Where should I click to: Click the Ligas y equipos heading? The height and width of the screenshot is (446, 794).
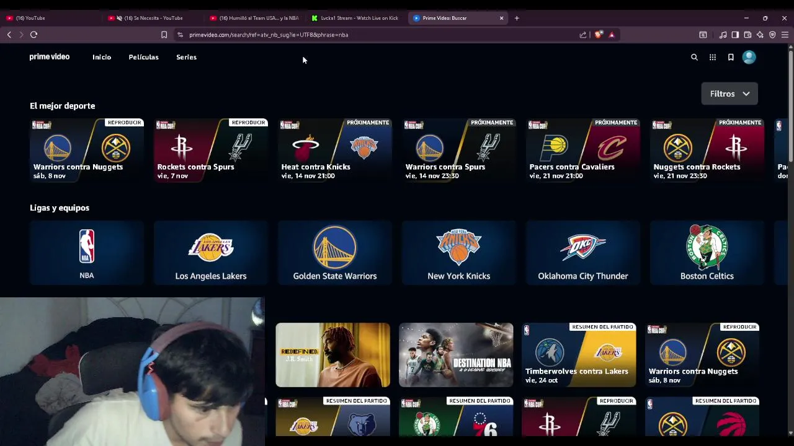(x=60, y=208)
